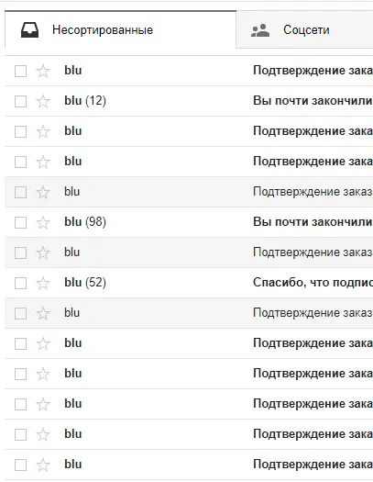The width and height of the screenshot is (373, 482).
Task: Click the people icon on Соцсети tab
Action: 260,30
